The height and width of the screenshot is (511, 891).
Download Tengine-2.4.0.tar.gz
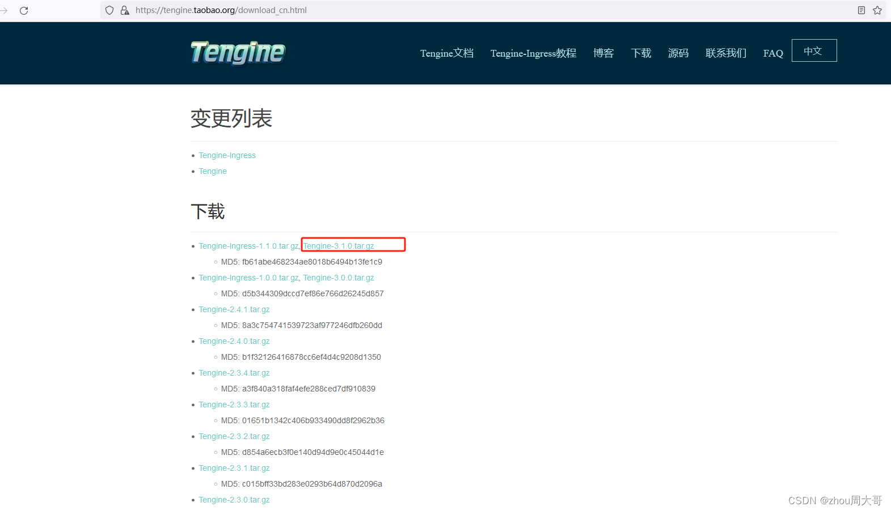234,341
